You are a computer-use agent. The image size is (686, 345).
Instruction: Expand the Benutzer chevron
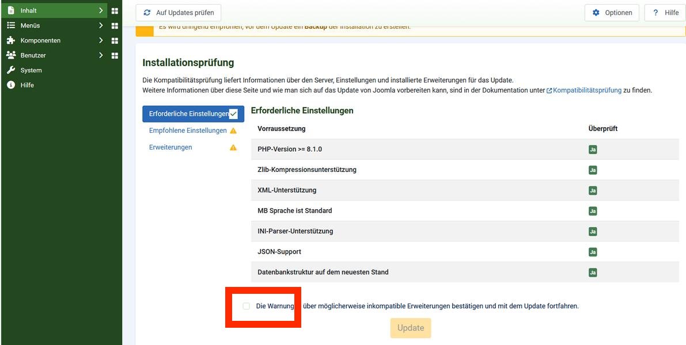100,55
